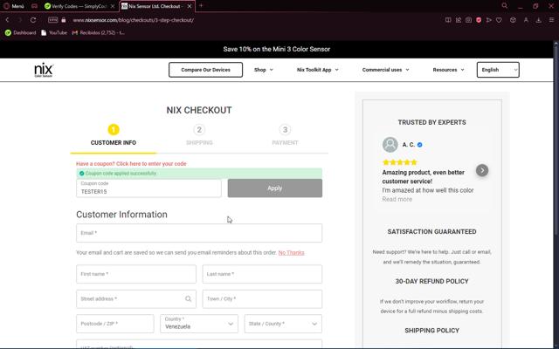Screen dimensions: 559x349
Task: Take a snapshot with the camera icon
Action: coord(468,20)
